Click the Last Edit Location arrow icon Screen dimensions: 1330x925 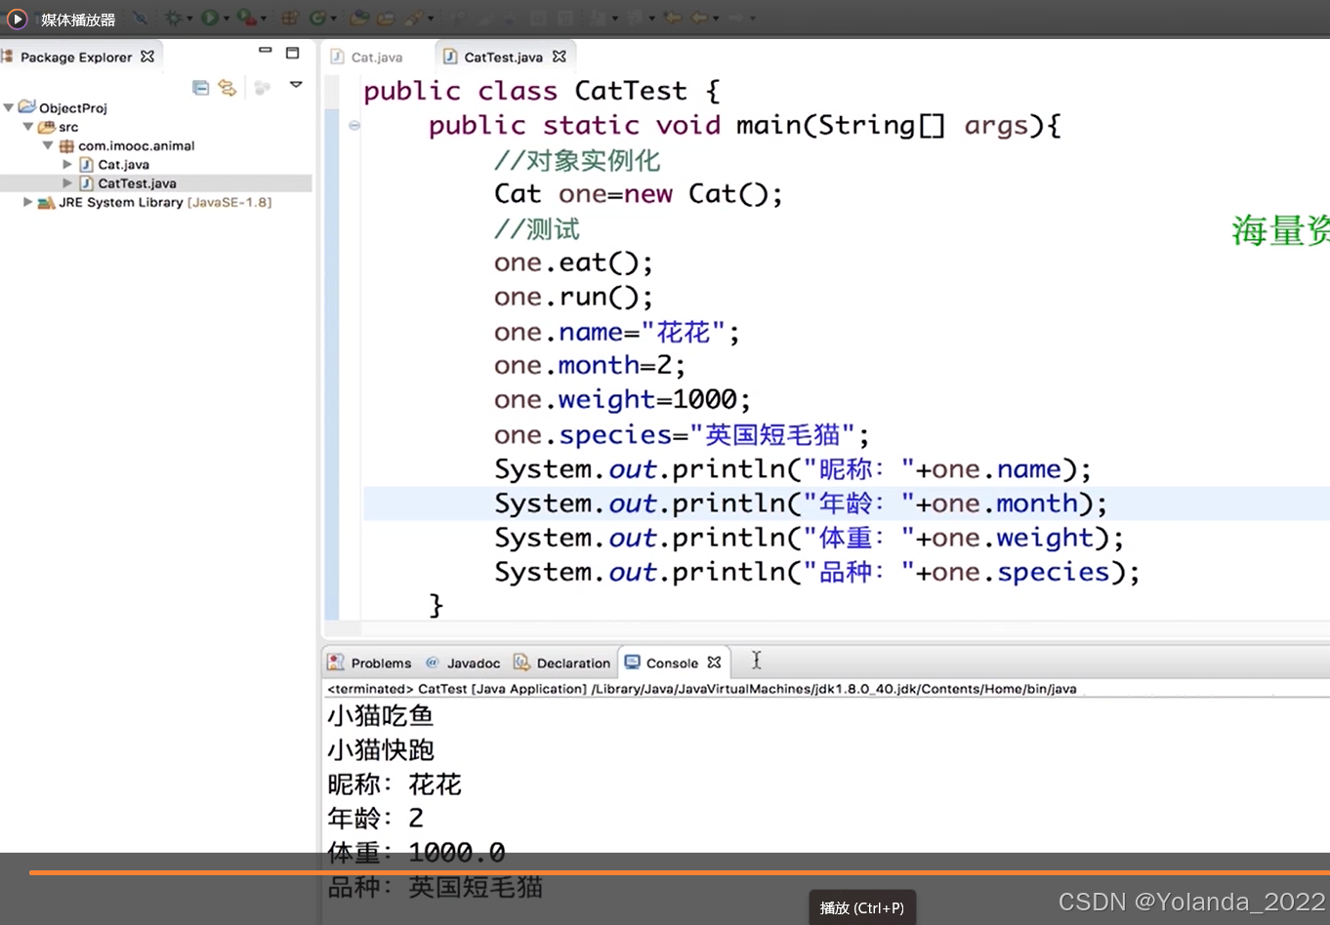[x=672, y=18]
